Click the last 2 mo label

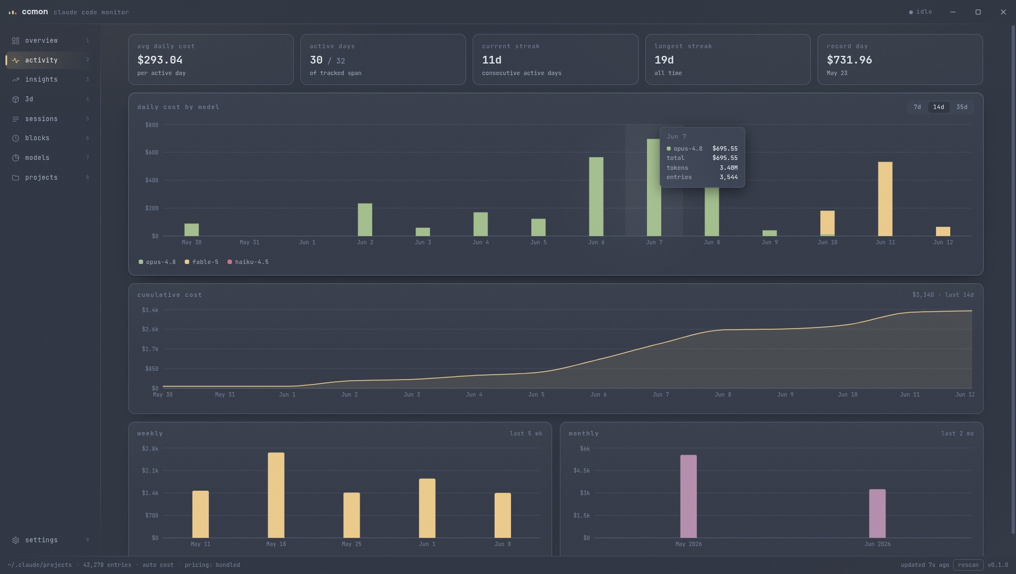[x=957, y=434]
